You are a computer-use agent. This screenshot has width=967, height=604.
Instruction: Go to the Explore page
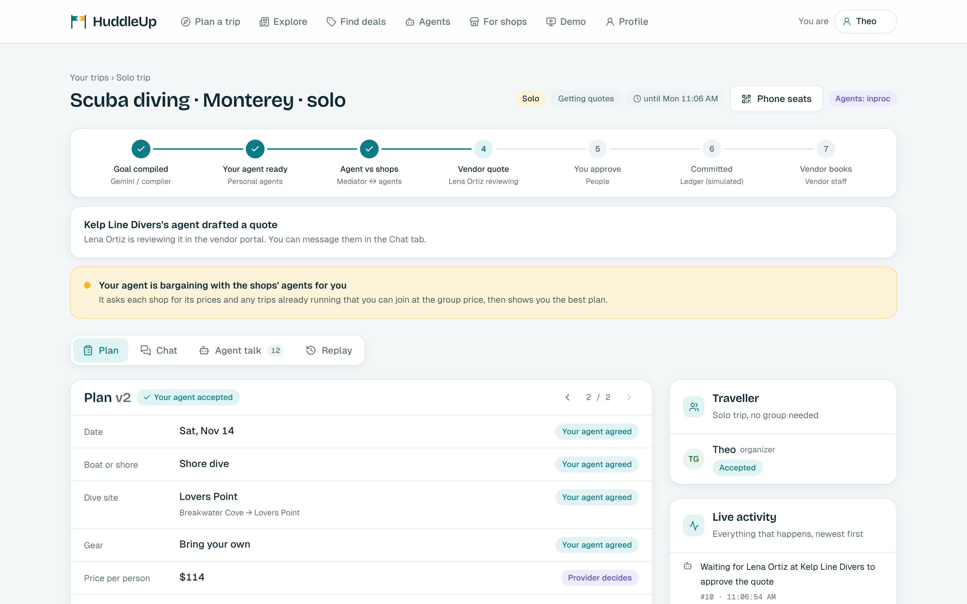[283, 21]
